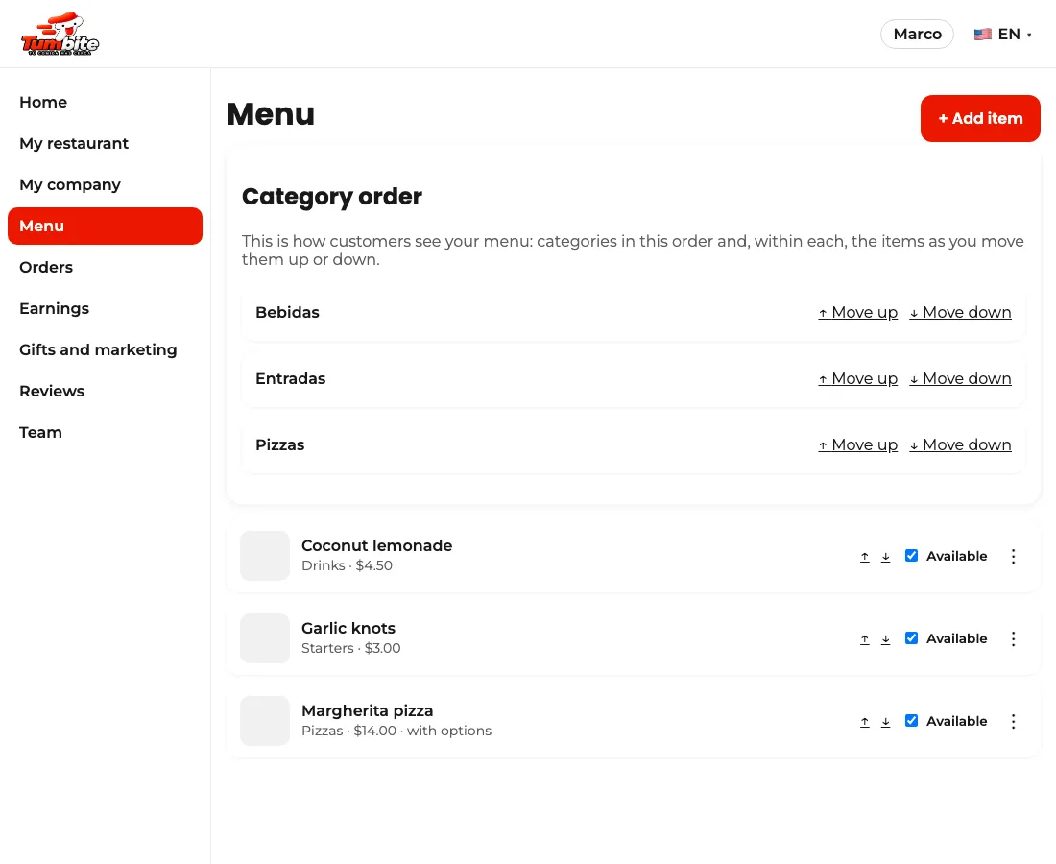This screenshot has width=1056, height=864.
Task: Open the Orders page
Action: point(105,267)
